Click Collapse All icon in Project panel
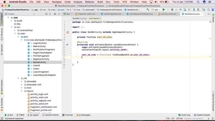Screen dimensions: 215x121 [50, 14]
